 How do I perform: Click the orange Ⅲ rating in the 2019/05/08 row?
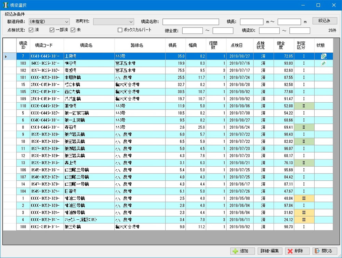tap(304, 198)
